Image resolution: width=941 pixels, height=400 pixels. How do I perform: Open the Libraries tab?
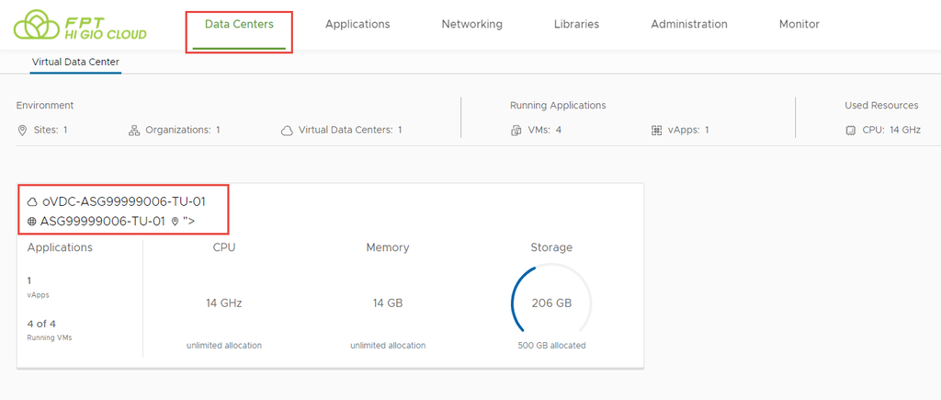click(x=576, y=24)
